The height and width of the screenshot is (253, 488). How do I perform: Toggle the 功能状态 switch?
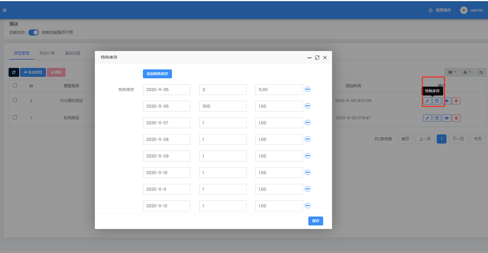pos(34,32)
